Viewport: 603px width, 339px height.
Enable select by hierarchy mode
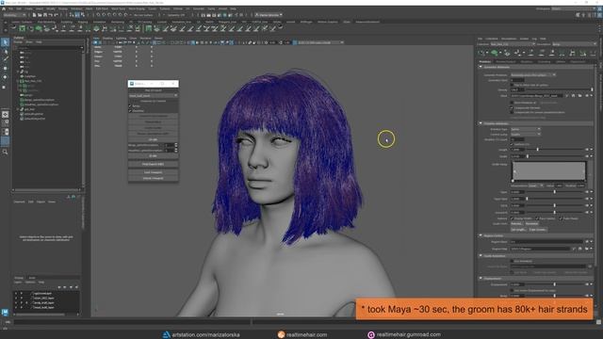tap(72, 15)
